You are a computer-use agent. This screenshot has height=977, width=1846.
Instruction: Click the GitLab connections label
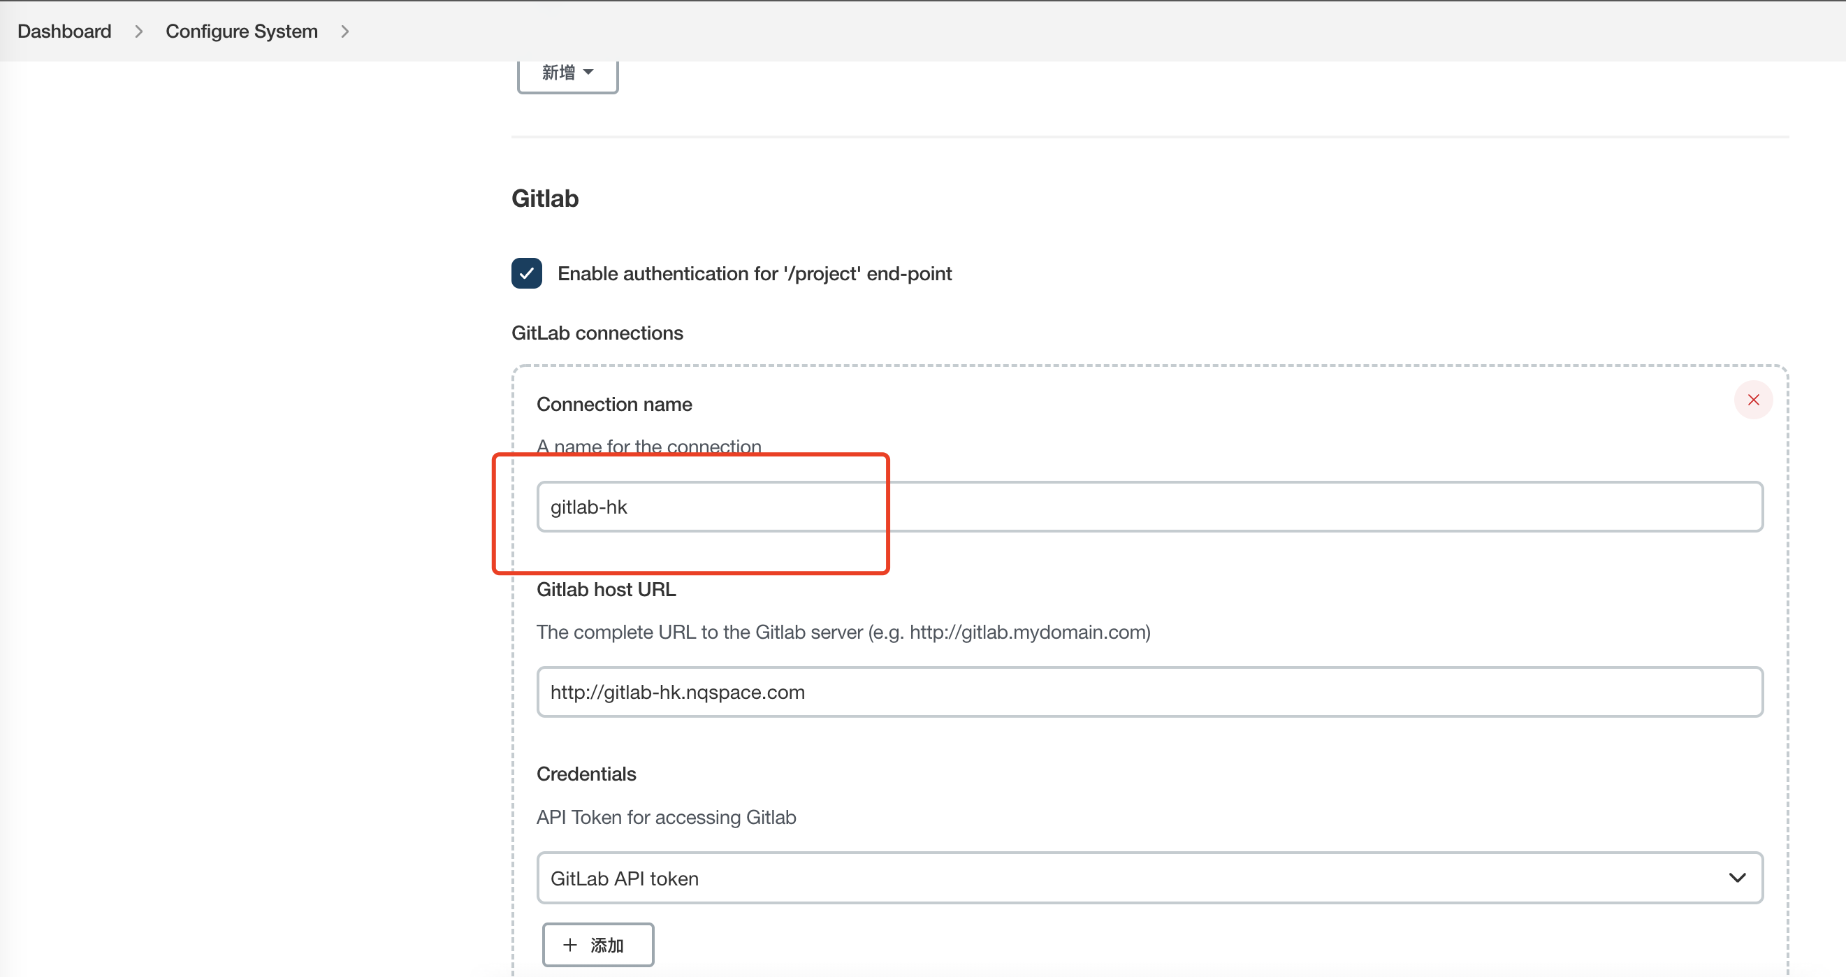pos(597,333)
